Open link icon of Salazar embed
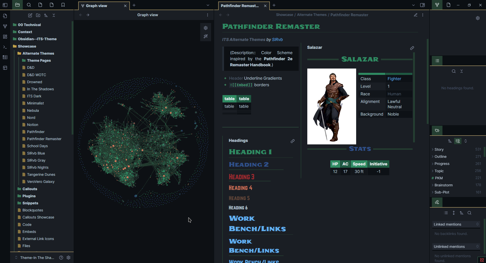Viewport: 486px width, 263px height. click(x=412, y=48)
